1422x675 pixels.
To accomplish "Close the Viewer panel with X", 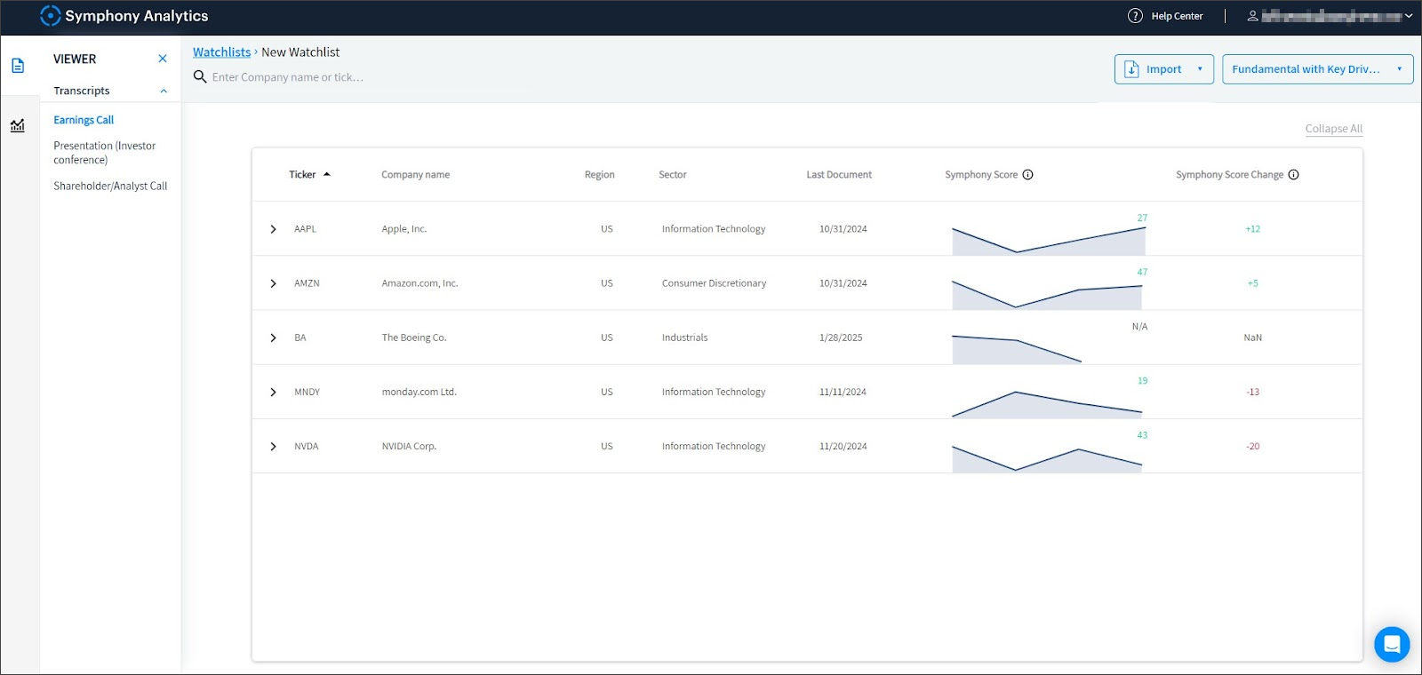I will coord(163,59).
